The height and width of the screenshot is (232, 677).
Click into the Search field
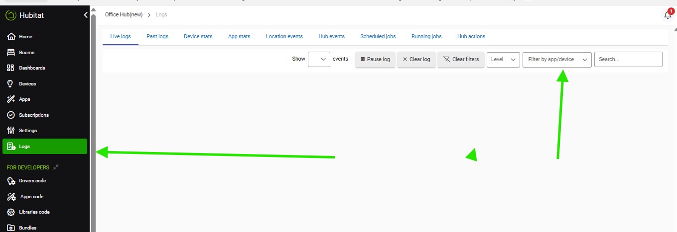[628, 60]
